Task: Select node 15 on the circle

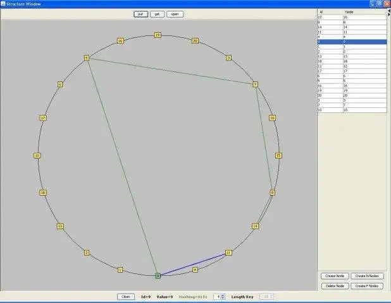Action: point(278,155)
